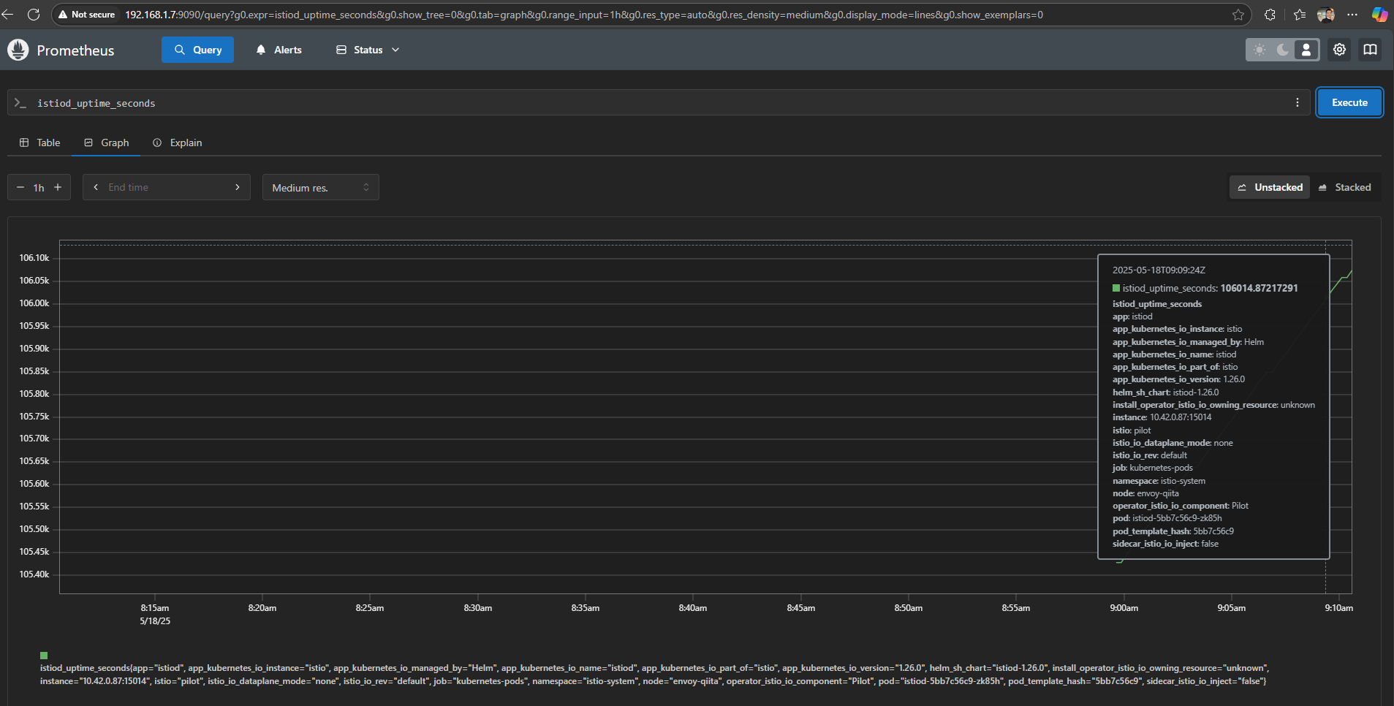
Task: Go to the Alerts page
Action: click(279, 50)
